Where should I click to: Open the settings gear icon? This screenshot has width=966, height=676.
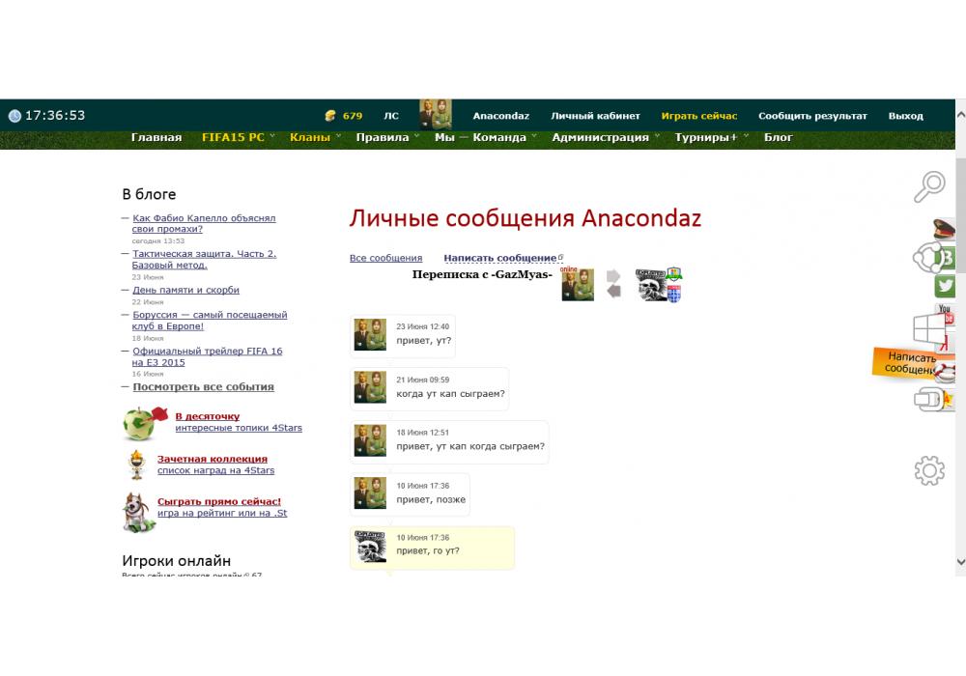click(x=928, y=470)
